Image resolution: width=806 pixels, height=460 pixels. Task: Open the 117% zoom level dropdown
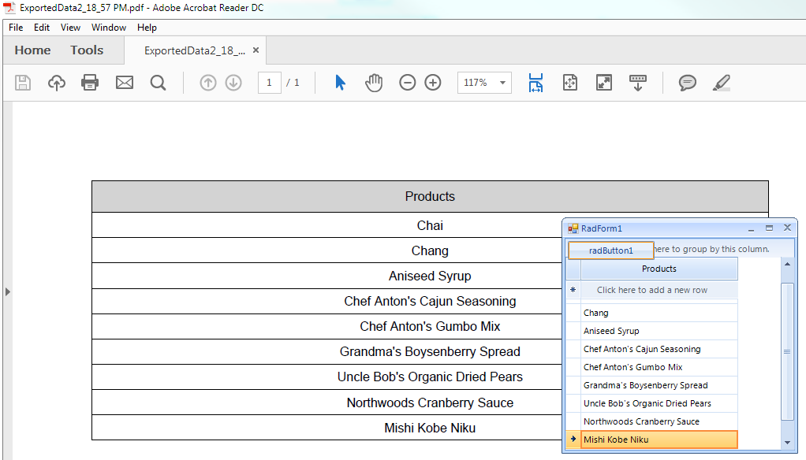point(502,83)
